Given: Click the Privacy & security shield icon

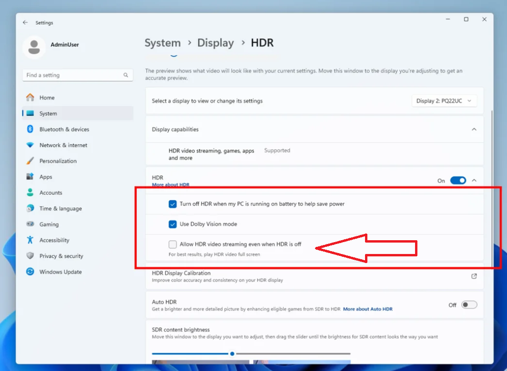Looking at the screenshot, I should pyautogui.click(x=30, y=255).
